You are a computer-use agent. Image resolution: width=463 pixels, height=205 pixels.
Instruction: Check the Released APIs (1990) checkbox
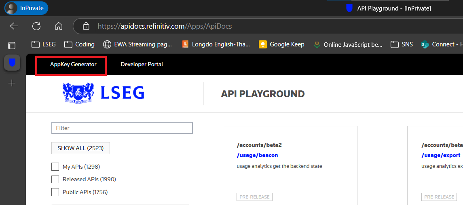[x=55, y=179]
